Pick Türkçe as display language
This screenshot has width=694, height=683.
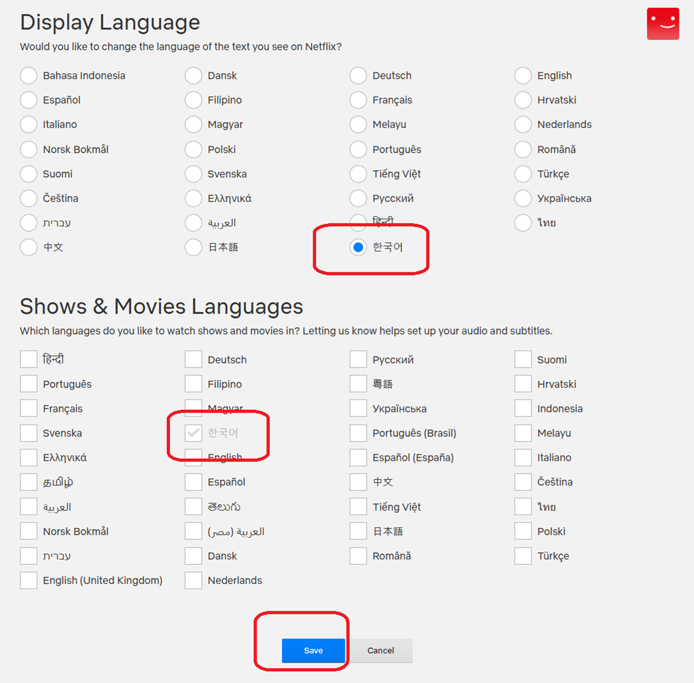click(x=523, y=174)
